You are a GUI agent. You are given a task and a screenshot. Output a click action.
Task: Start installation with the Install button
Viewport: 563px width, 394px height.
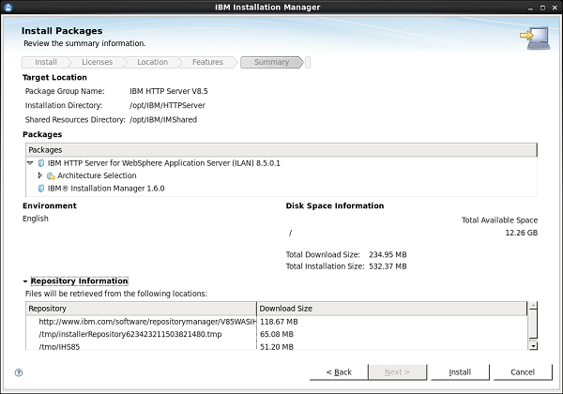pos(460,372)
